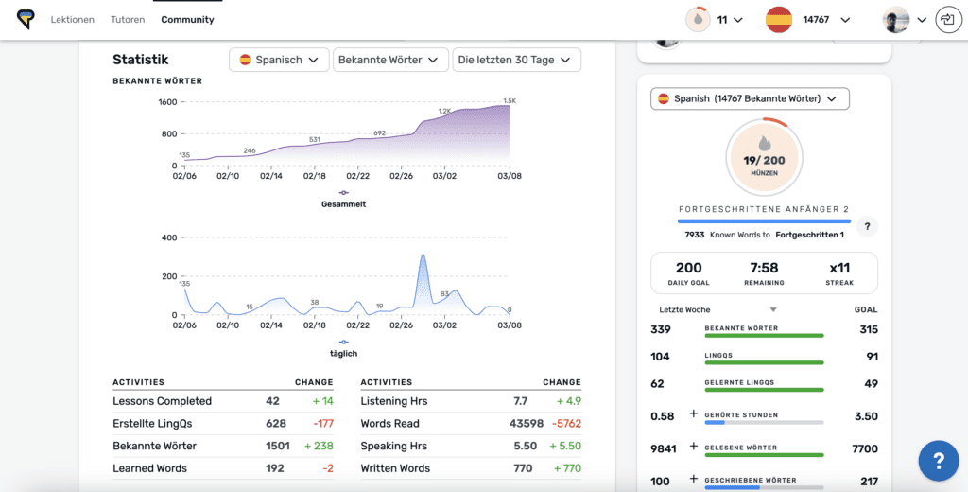Image resolution: width=968 pixels, height=492 pixels.
Task: Go to the Lektionen menu item
Action: tap(72, 19)
